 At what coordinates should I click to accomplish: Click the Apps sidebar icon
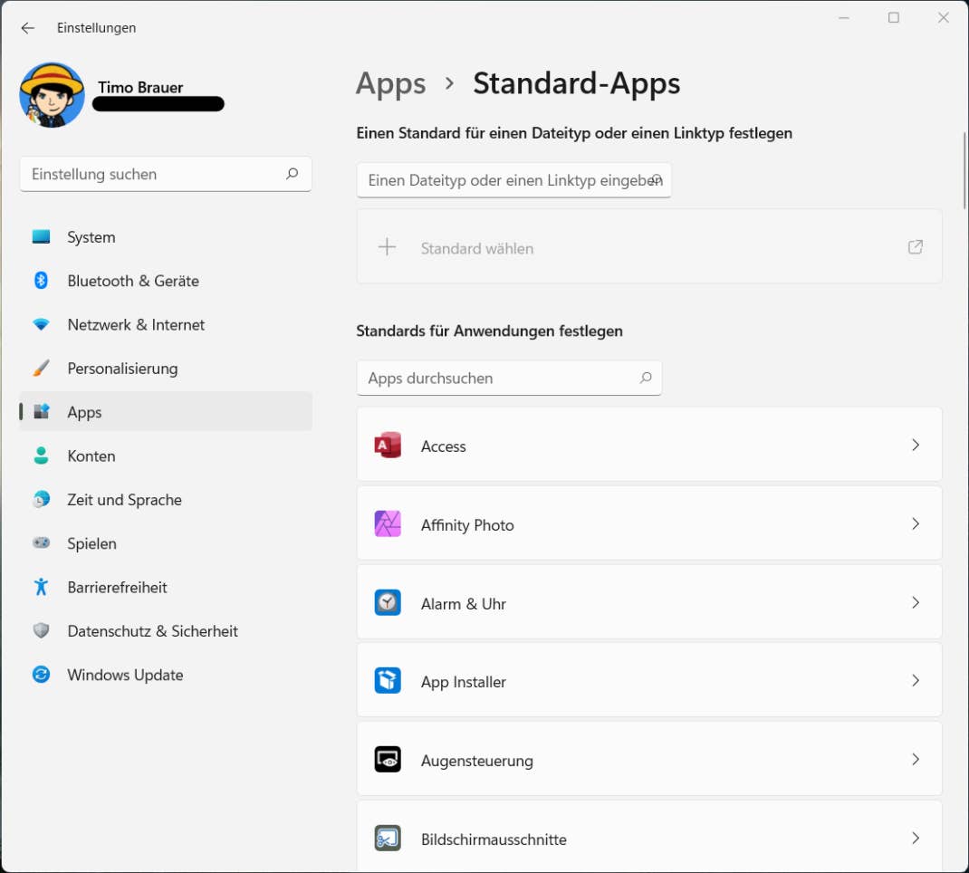(41, 411)
